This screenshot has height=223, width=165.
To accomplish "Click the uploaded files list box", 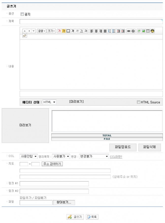I will 107,121.
